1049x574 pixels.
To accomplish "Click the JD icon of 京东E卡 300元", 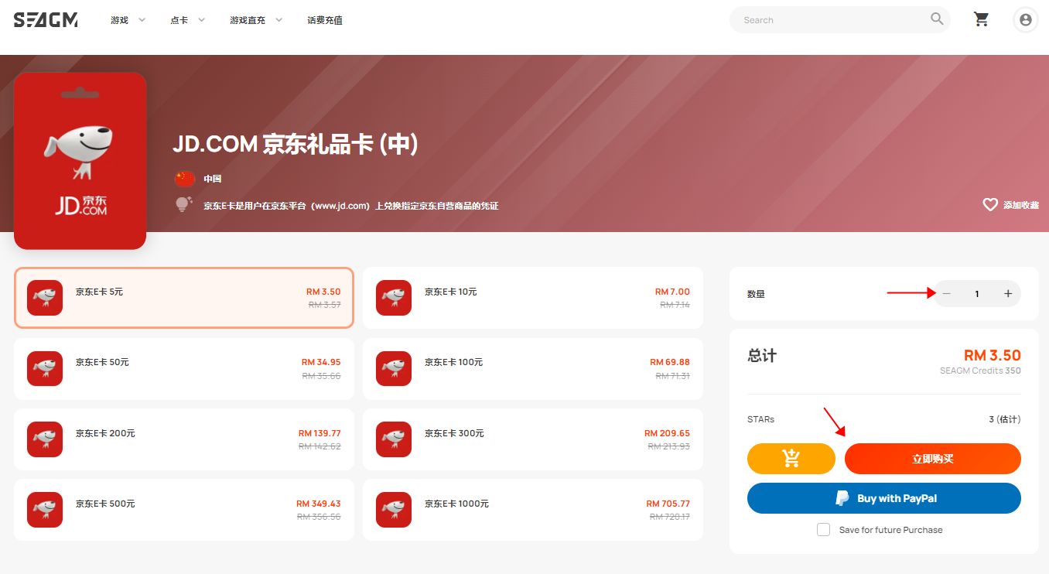I will coord(394,439).
